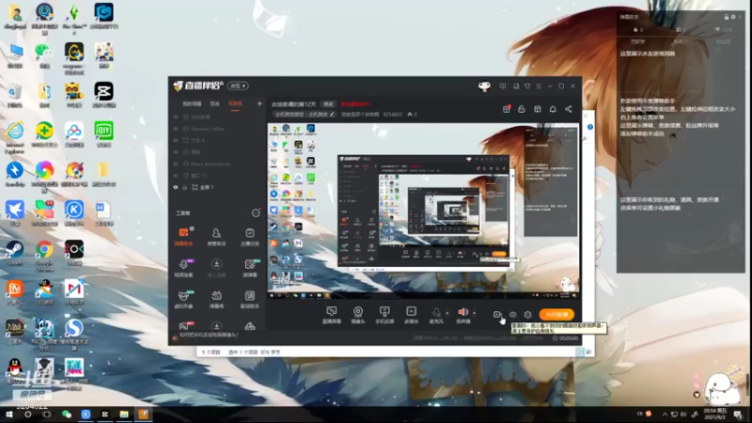The height and width of the screenshot is (423, 752).
Task: Switch to the second scene tab
Action: [x=215, y=103]
